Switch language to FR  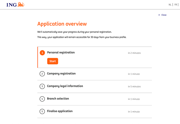176,5
